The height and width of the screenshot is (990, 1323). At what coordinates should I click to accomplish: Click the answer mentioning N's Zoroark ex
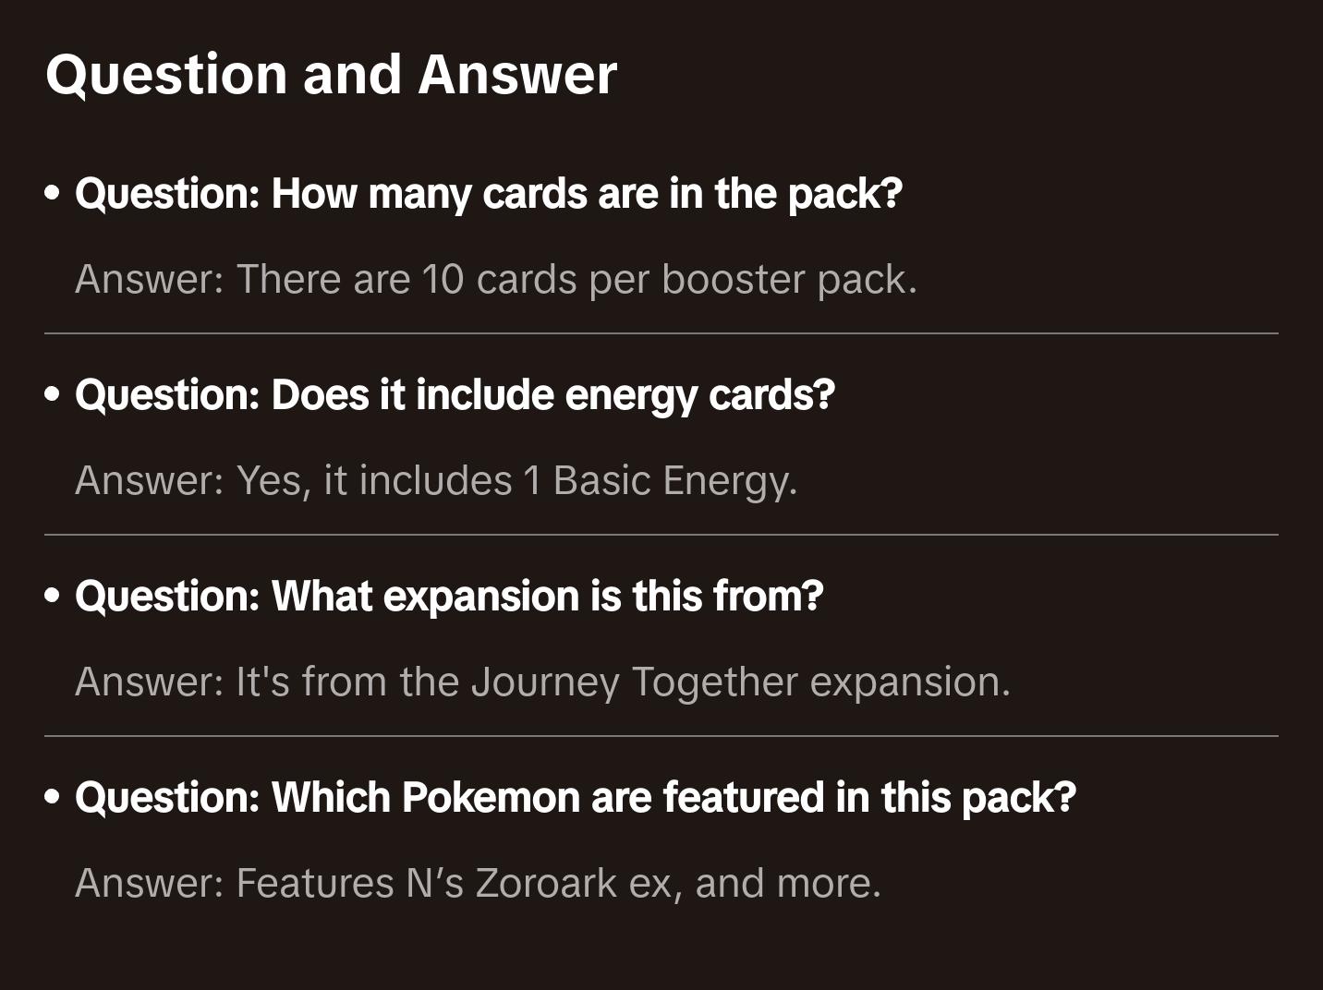click(x=478, y=883)
